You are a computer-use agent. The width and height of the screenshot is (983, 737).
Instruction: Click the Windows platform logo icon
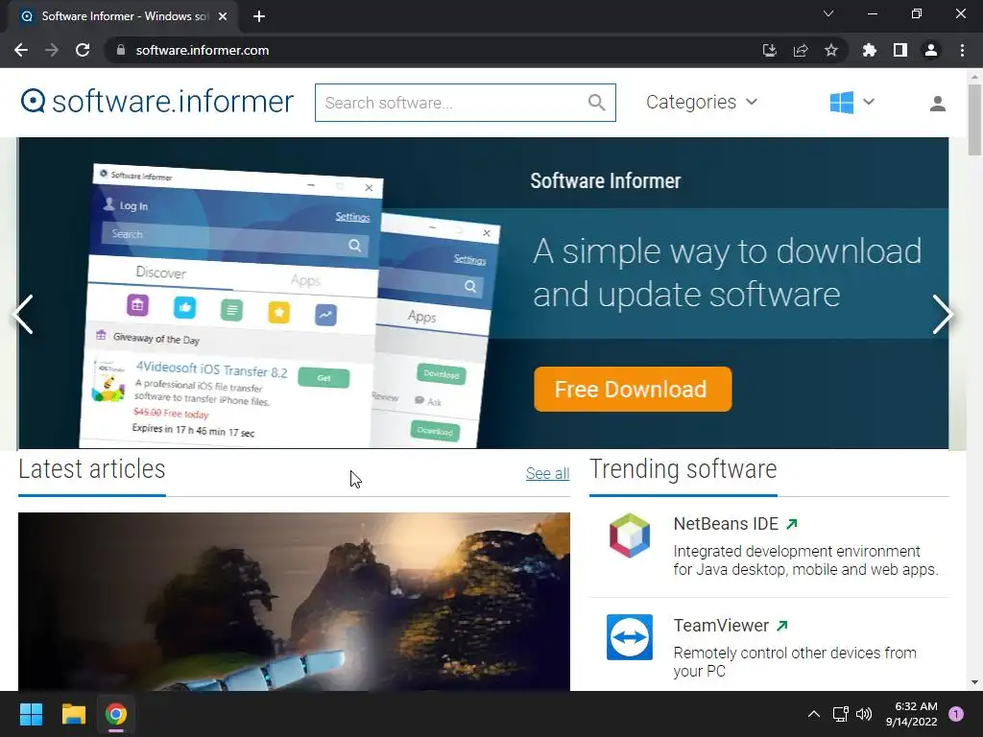[841, 102]
